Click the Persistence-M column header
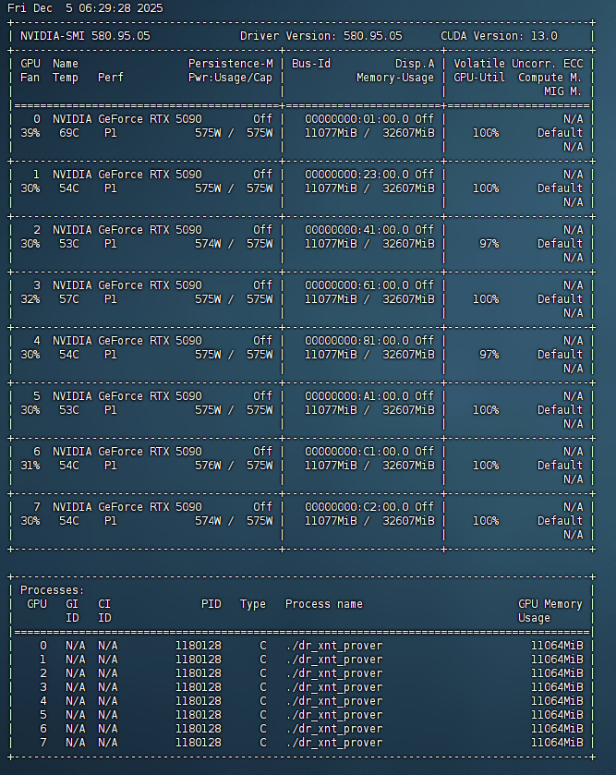This screenshot has height=775, width=616. (231, 64)
